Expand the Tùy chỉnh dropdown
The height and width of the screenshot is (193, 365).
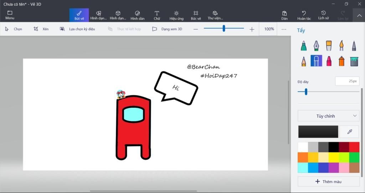[328, 116]
